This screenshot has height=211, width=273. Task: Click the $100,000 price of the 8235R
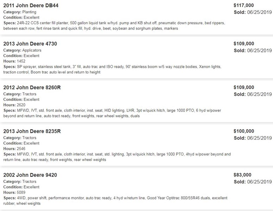[244, 131]
